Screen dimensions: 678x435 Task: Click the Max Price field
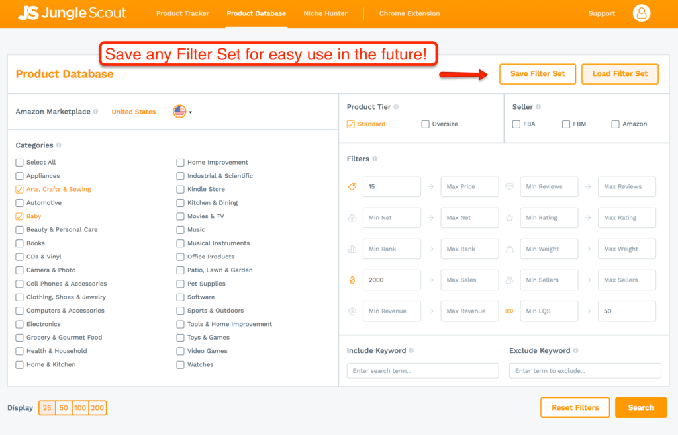(x=469, y=187)
